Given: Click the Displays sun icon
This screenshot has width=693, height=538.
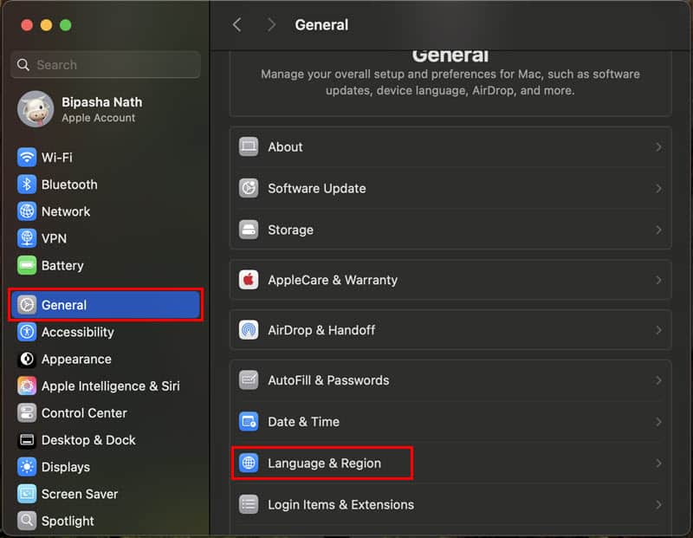Looking at the screenshot, I should coord(27,467).
